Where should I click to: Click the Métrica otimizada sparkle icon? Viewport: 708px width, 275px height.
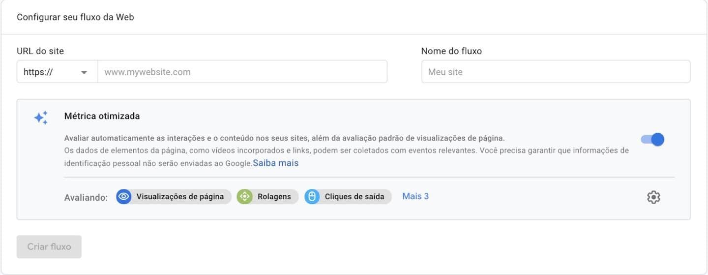coord(41,118)
